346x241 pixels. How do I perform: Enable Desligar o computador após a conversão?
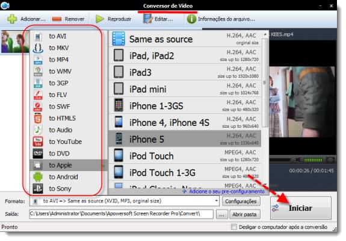tap(233, 227)
